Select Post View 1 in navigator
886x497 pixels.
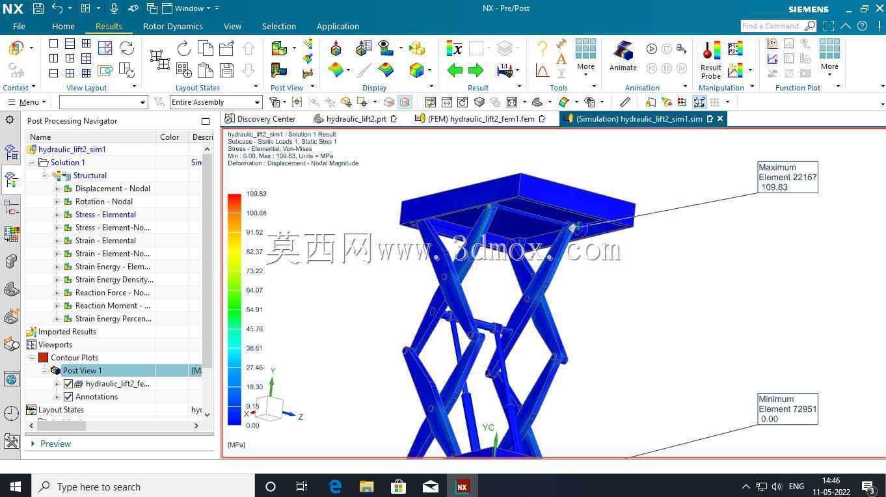[82, 371]
